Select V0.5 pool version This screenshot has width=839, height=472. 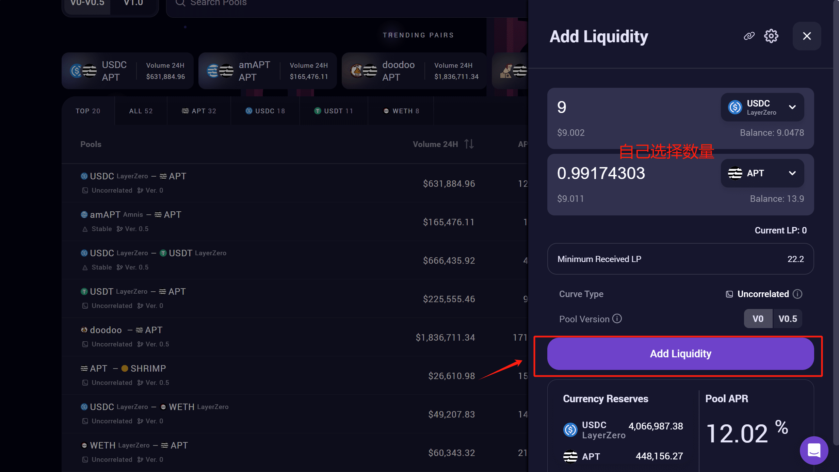coord(788,319)
